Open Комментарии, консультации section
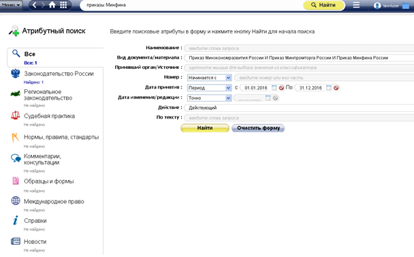Image resolution: width=414 pixels, height=257 pixels. pos(42,159)
